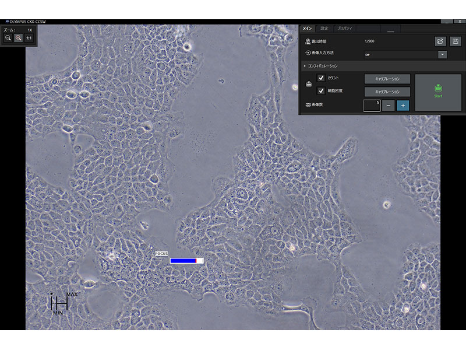Click the image input method combo box
The height and width of the screenshot is (350, 466).
click(401, 54)
